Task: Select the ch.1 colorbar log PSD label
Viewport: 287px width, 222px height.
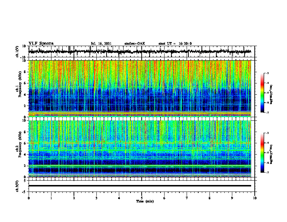Action: pyautogui.click(x=271, y=95)
